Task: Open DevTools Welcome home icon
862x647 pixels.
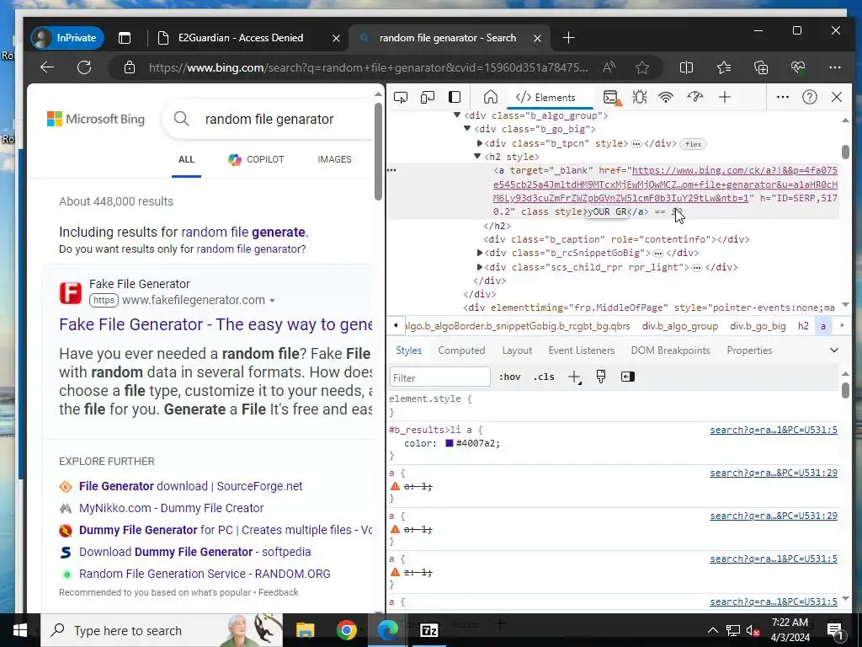Action: [491, 98]
